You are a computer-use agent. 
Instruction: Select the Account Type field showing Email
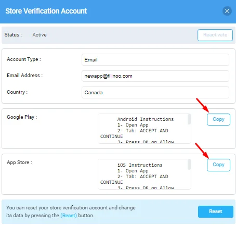pos(155,59)
